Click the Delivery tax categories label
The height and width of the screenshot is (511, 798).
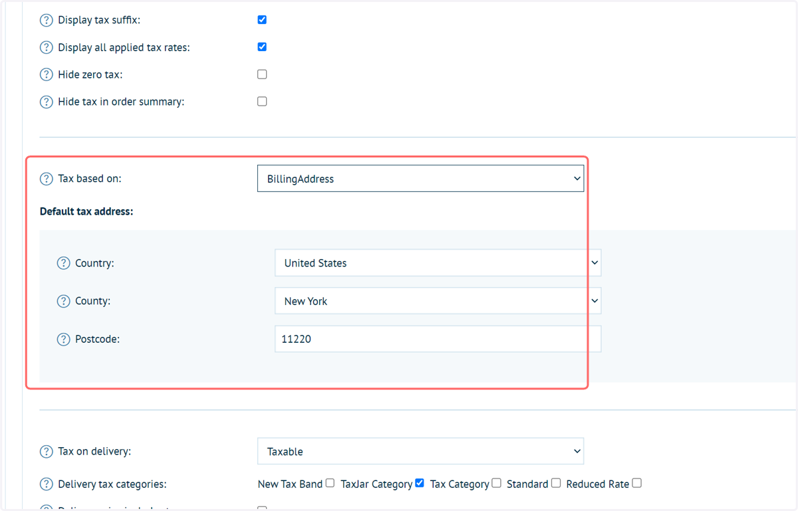coord(112,484)
